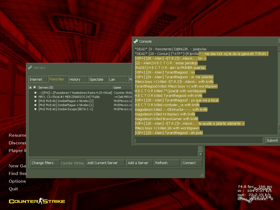Image resolution: width=280 pixels, height=210 pixels.
Task: Click the [RADIO] 'abri la PRIMER puerta!.' console line
Action: coord(170,68)
